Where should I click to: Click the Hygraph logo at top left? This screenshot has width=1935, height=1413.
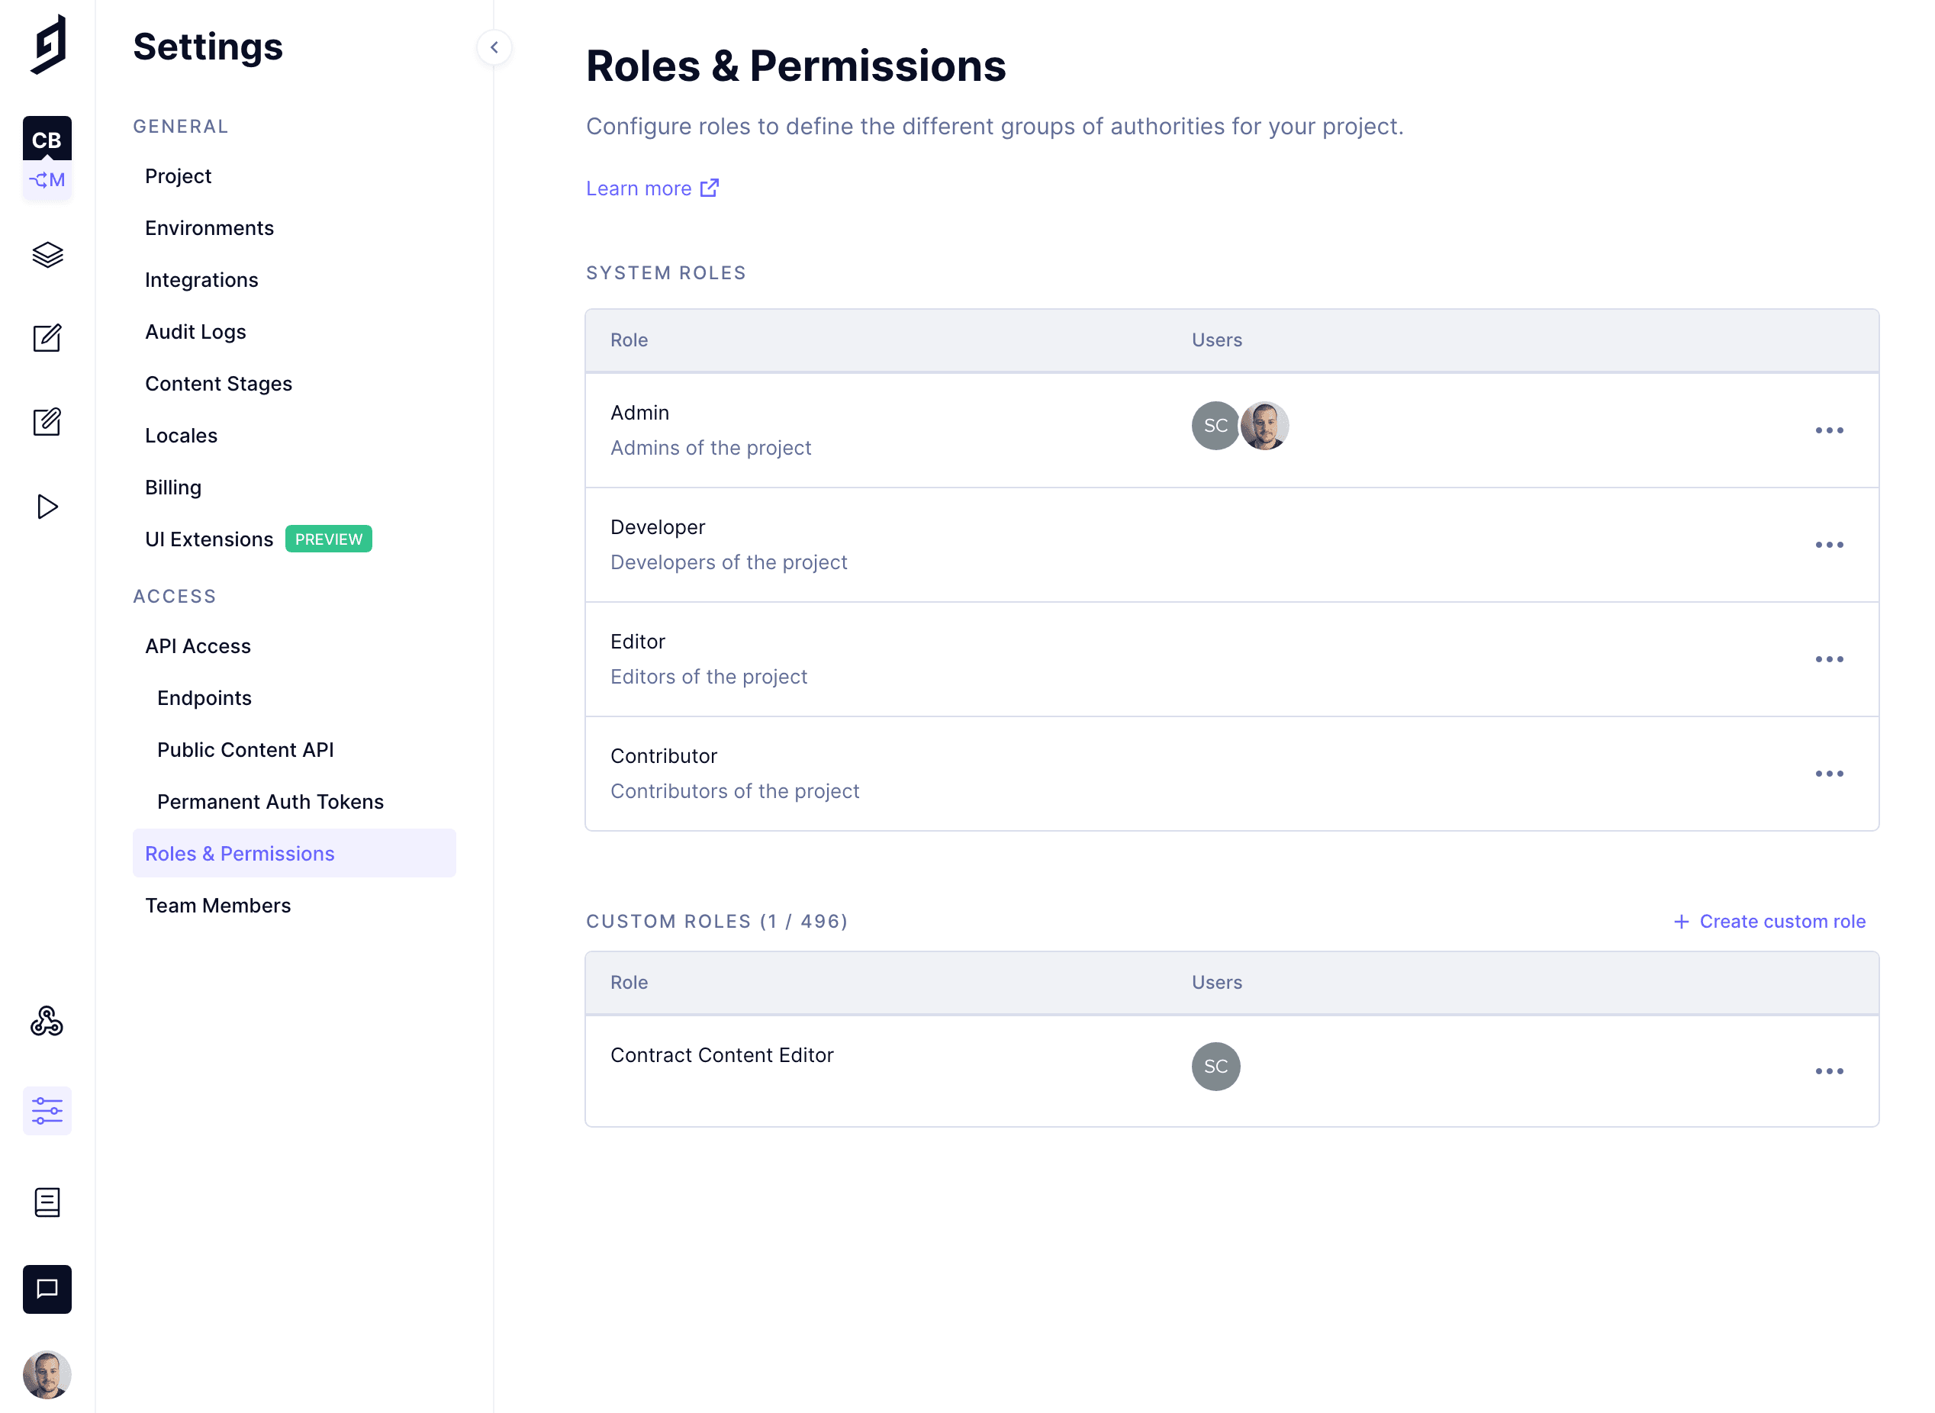49,44
